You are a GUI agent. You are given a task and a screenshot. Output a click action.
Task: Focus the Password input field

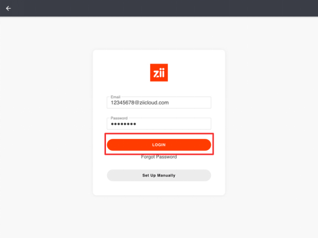(159, 123)
